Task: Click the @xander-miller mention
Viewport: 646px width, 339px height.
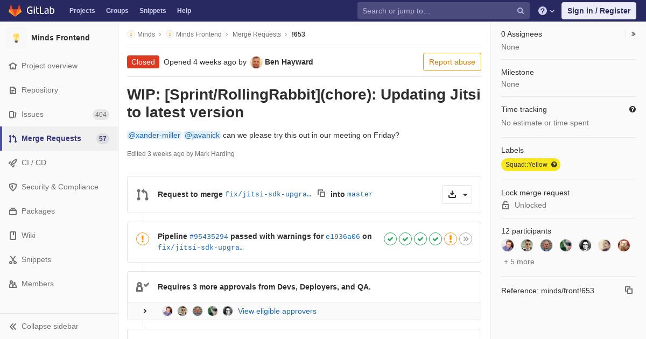Action: [154, 136]
